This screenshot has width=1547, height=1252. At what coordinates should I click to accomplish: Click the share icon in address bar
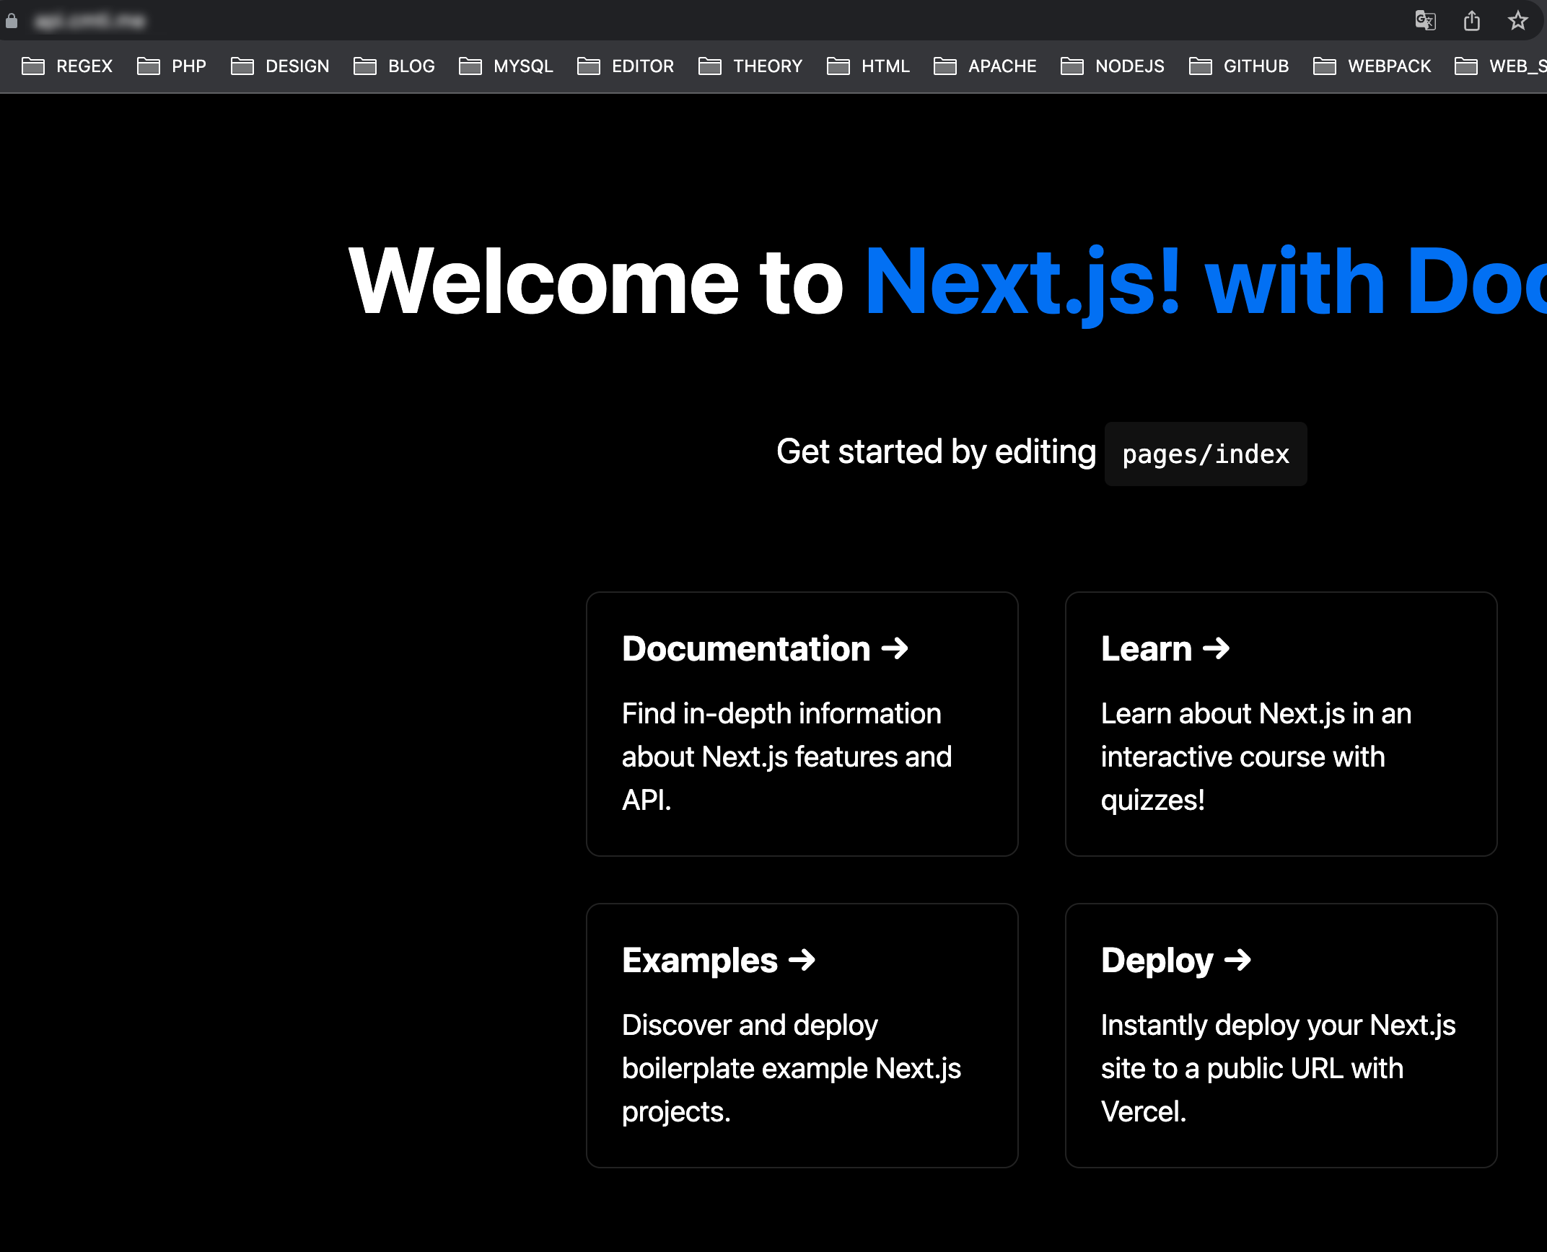[x=1472, y=20]
